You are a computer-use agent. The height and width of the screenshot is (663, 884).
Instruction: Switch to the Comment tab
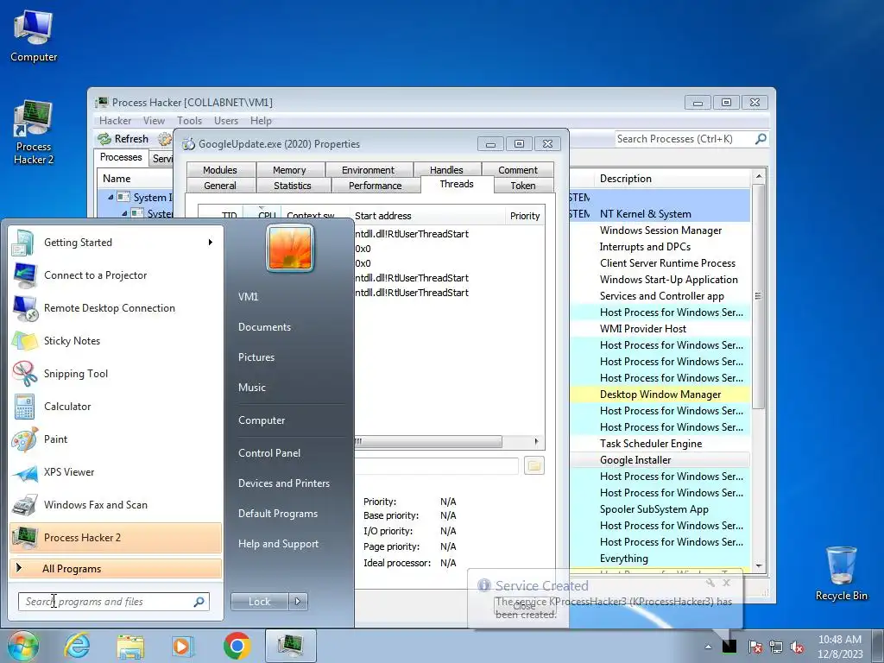coord(518,170)
